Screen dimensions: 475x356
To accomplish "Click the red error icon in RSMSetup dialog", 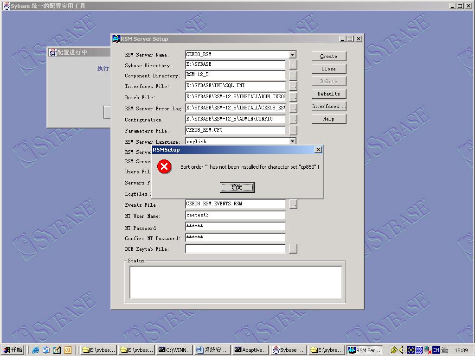I will coord(164,167).
